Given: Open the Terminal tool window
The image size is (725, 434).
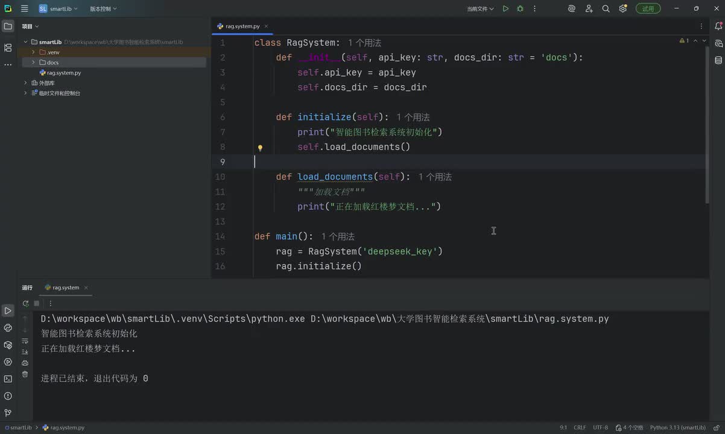Looking at the screenshot, I should pyautogui.click(x=8, y=379).
